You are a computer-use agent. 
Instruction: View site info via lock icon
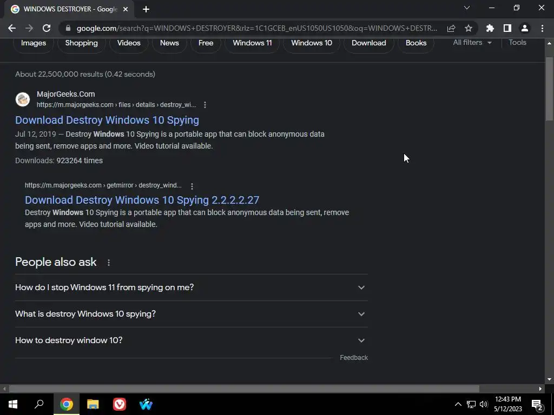[x=68, y=28]
